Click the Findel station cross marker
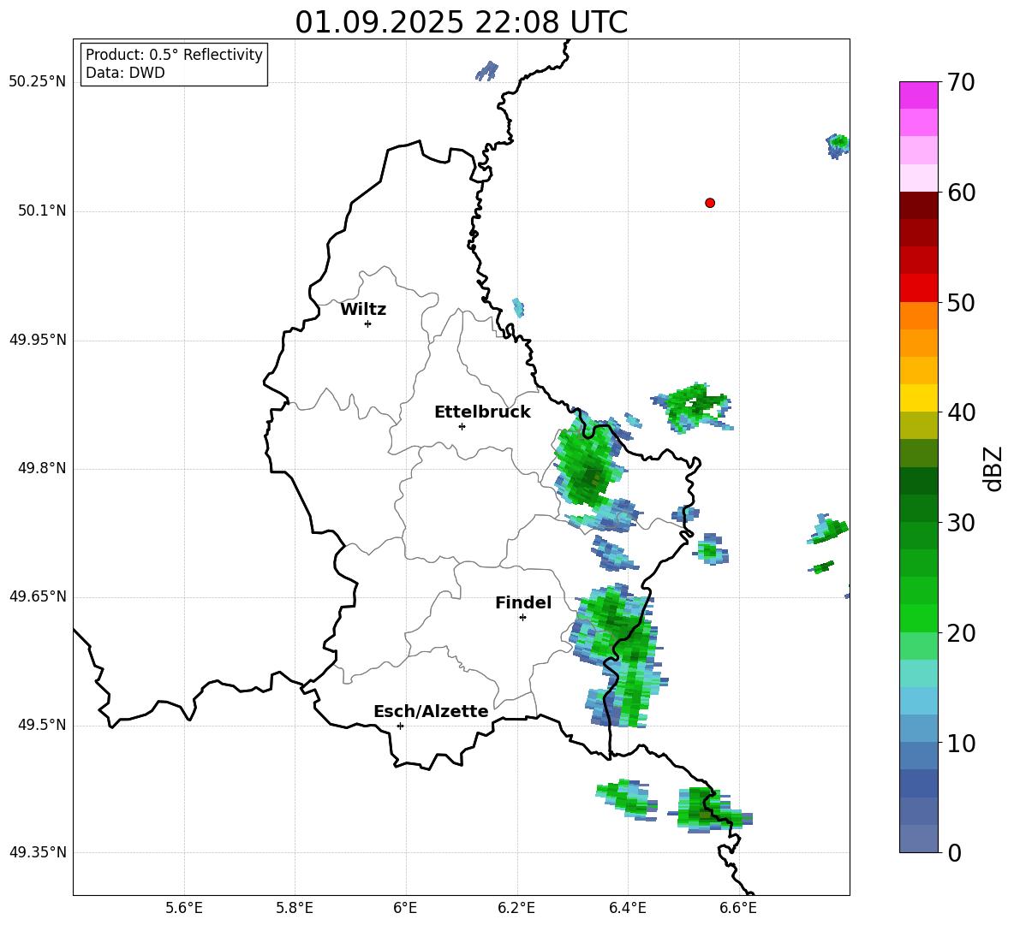The width and height of the screenshot is (1014, 925). point(522,618)
